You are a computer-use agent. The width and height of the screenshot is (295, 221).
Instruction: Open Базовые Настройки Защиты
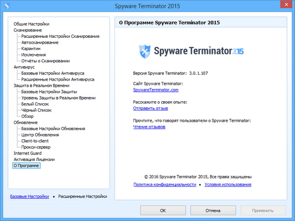[x=49, y=92]
